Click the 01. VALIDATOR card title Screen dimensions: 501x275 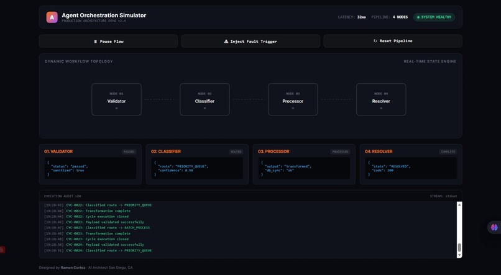coord(58,151)
